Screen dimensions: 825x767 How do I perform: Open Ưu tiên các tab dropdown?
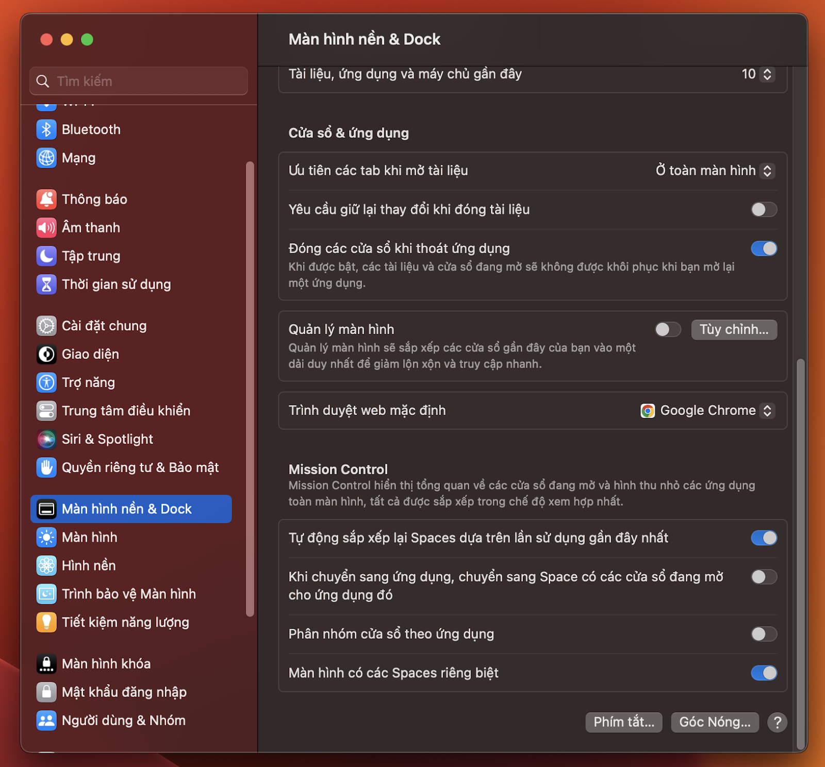click(x=715, y=171)
